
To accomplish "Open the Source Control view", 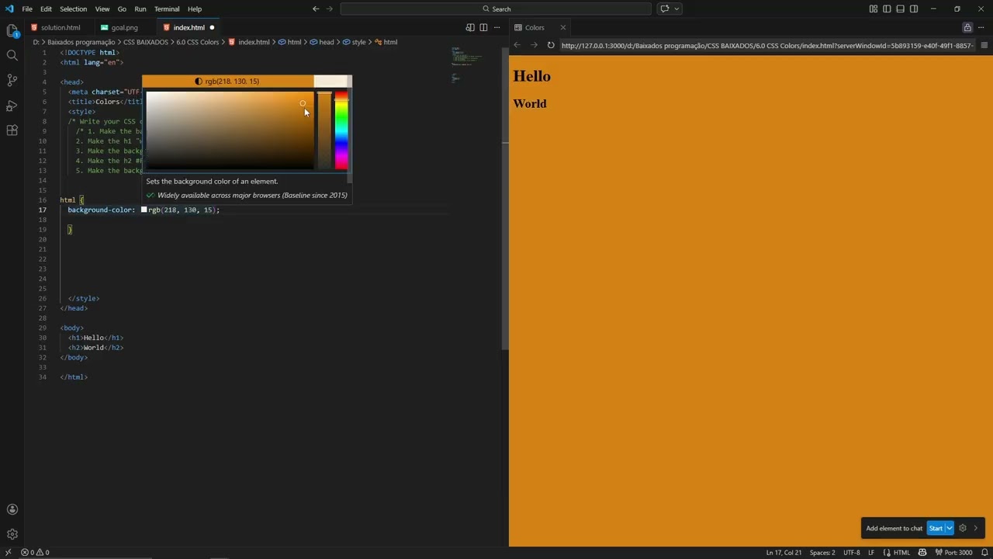I will (x=12, y=80).
